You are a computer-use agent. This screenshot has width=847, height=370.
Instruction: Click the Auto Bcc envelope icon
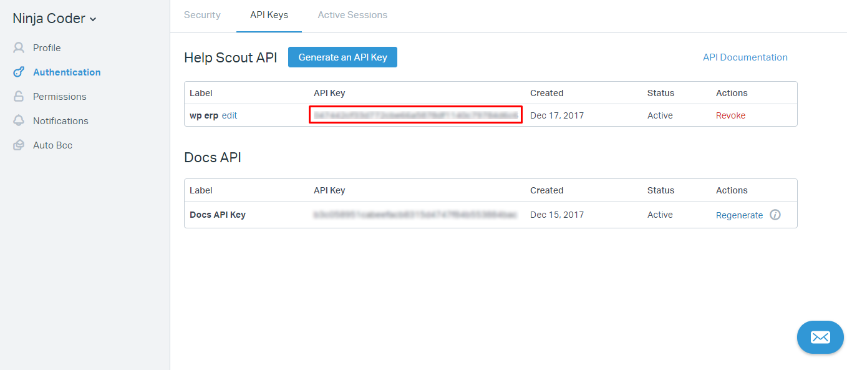pos(19,145)
